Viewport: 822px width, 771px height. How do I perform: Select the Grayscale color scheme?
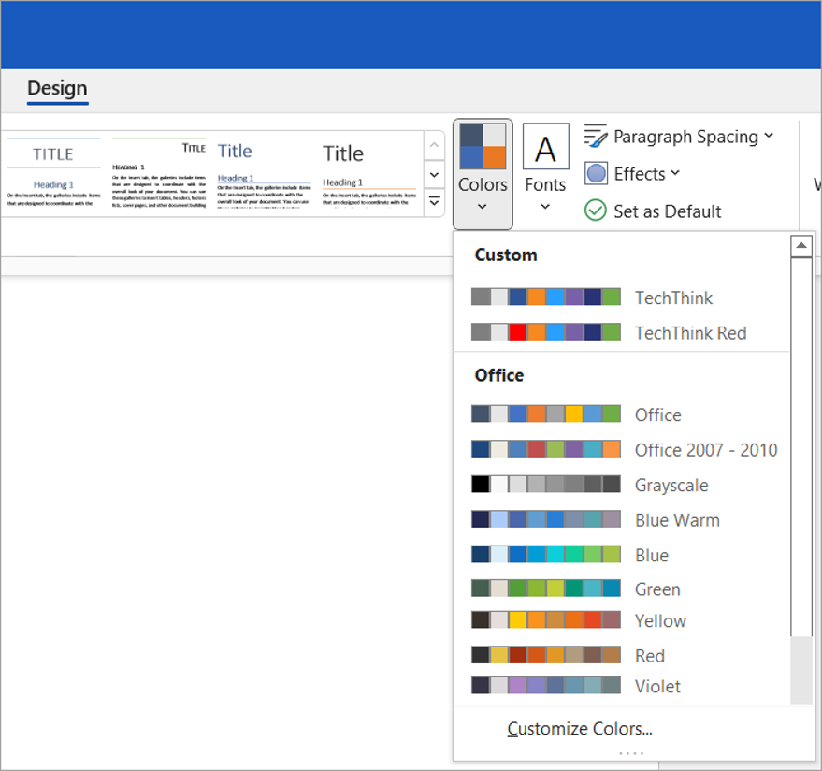671,485
